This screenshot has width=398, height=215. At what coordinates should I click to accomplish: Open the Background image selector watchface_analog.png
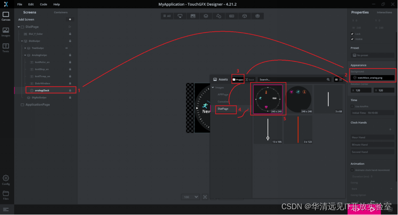pyautogui.click(x=372, y=78)
